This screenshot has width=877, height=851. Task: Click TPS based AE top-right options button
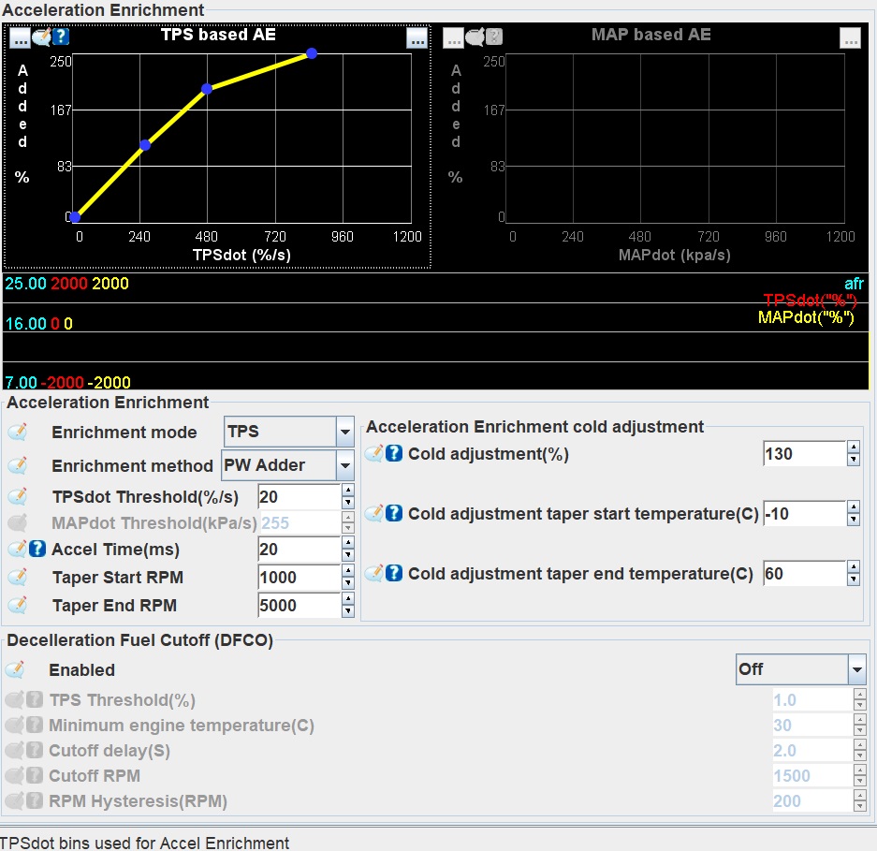click(x=417, y=38)
